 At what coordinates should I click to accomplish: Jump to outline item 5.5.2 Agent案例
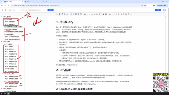tap(12, 39)
